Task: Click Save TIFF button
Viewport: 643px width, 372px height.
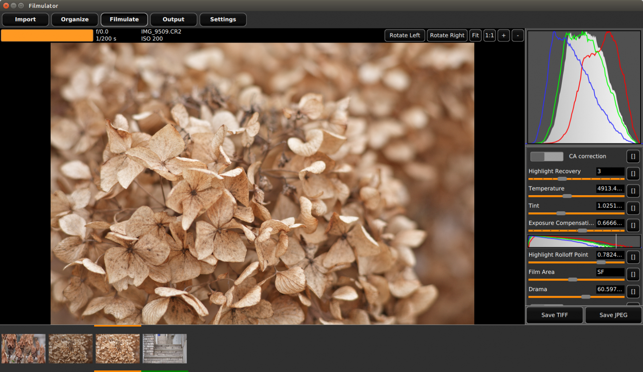Action: [554, 315]
